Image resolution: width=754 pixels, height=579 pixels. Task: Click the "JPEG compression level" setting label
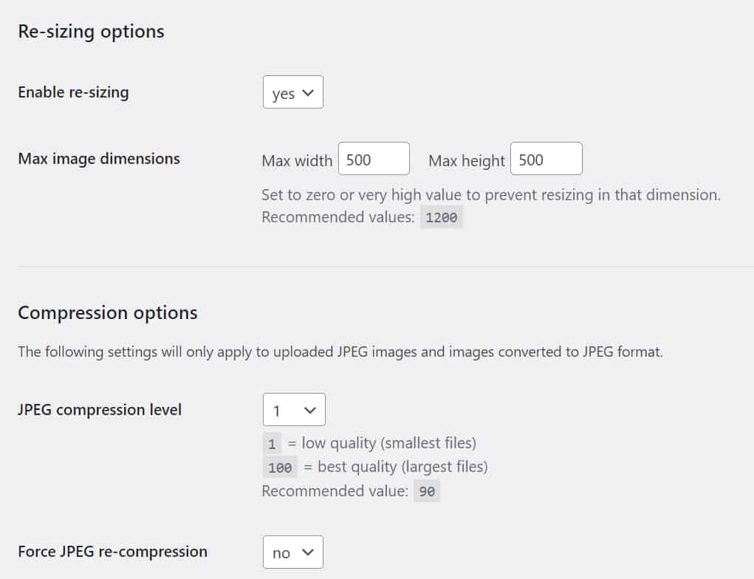pyautogui.click(x=100, y=409)
